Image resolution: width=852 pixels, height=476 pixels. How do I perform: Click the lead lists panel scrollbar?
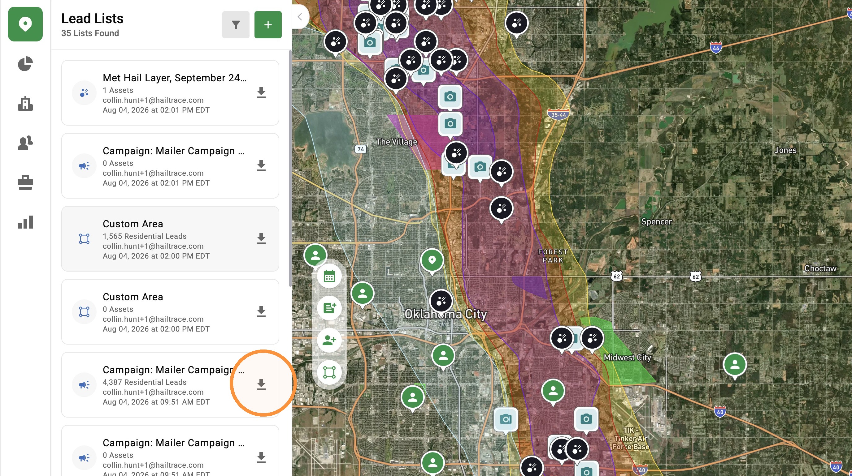[x=290, y=169]
